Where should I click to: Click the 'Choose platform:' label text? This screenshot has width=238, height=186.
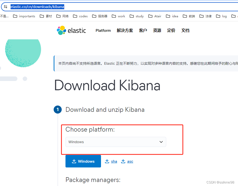tap(90, 130)
